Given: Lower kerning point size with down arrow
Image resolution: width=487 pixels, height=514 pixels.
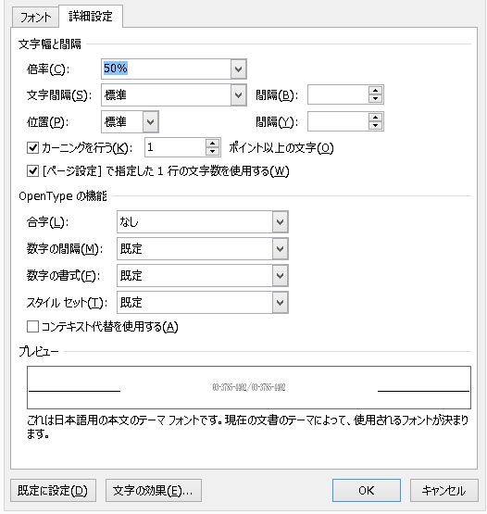Looking at the screenshot, I should pyautogui.click(x=212, y=152).
